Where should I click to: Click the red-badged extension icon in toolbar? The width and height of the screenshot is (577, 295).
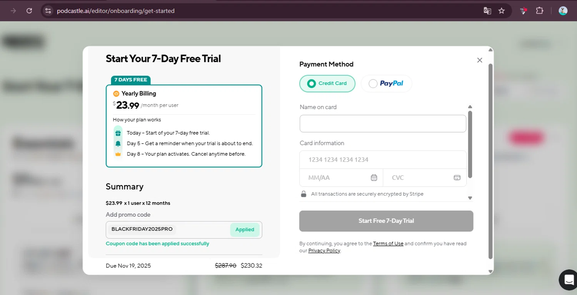523,11
